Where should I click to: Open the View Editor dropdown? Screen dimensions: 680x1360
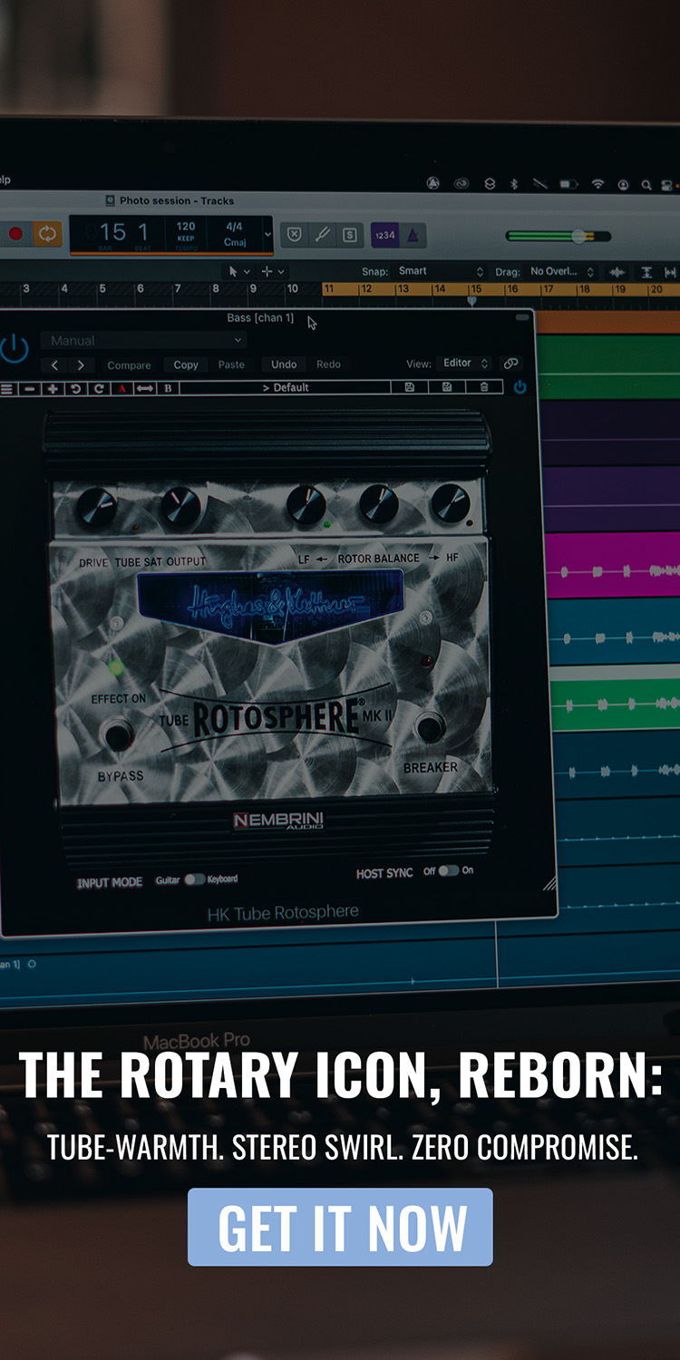464,364
